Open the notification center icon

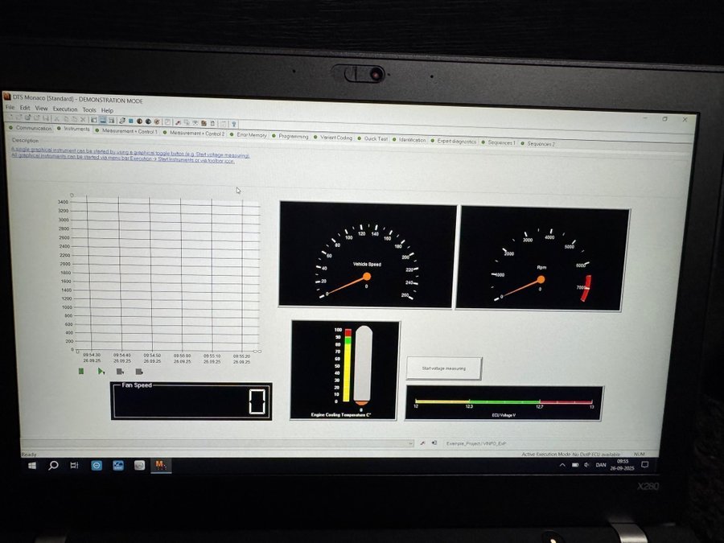pyautogui.click(x=644, y=465)
